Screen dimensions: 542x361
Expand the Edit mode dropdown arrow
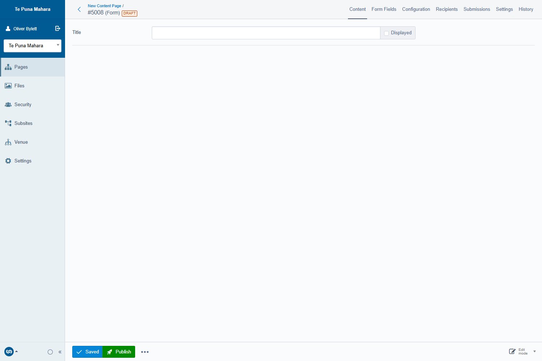(x=534, y=352)
